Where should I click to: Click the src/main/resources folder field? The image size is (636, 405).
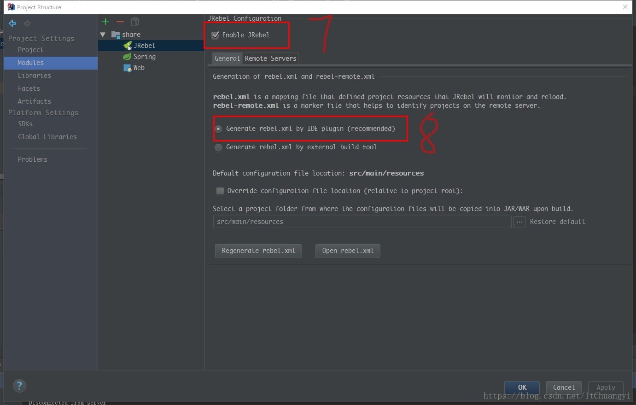(x=362, y=222)
